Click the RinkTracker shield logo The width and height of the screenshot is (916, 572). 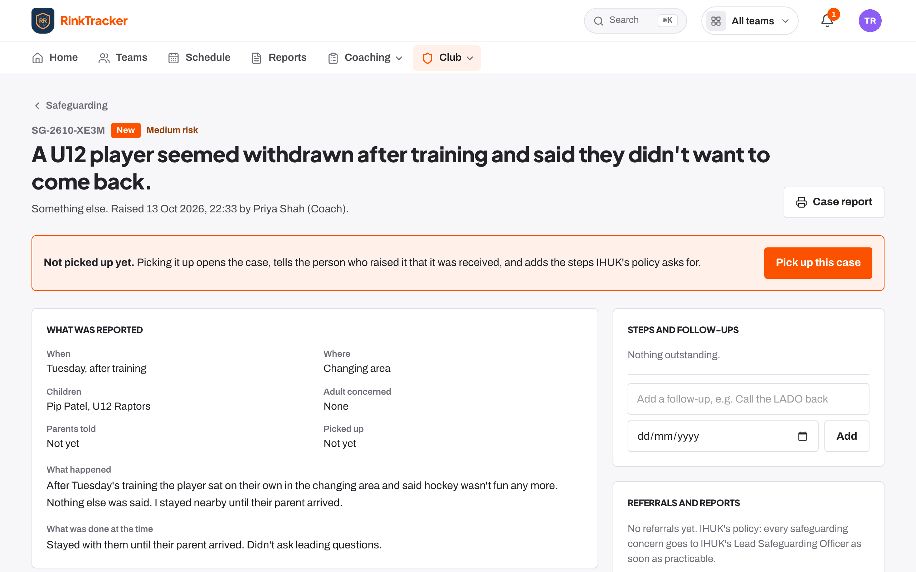[43, 21]
